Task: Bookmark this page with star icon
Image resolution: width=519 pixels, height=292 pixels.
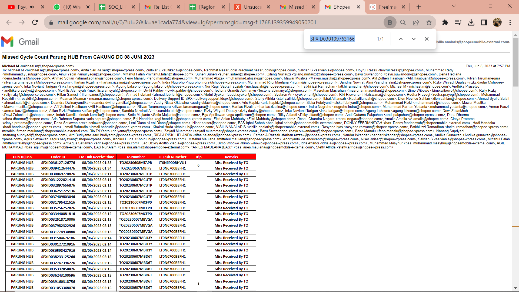Action: pyautogui.click(x=429, y=22)
